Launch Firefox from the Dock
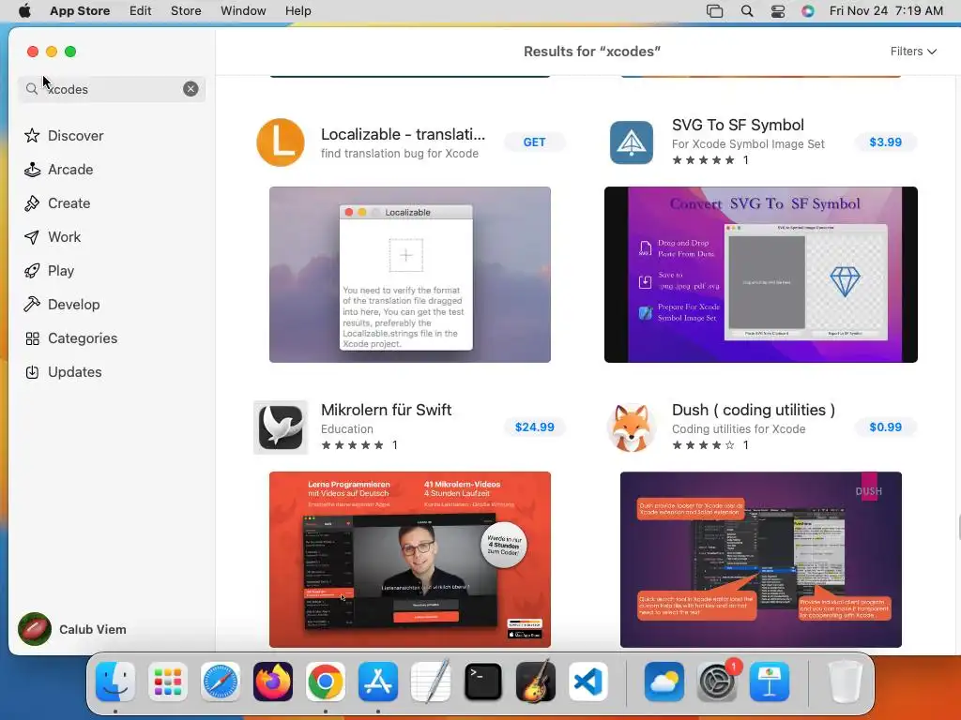The width and height of the screenshot is (961, 720). (x=273, y=682)
